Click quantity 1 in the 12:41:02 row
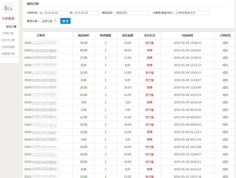This screenshot has height=178, width=236. (x=105, y=51)
